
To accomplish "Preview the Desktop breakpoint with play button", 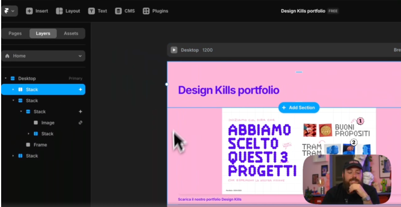I will coord(174,50).
